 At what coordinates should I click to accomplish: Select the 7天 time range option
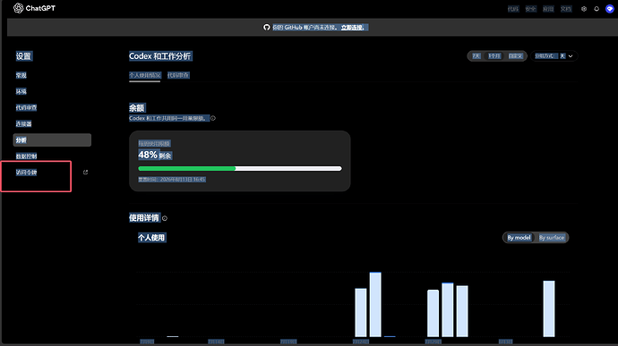(476, 56)
